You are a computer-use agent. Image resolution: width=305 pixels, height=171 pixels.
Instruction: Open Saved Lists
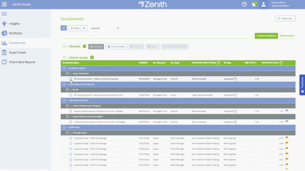(x=285, y=18)
